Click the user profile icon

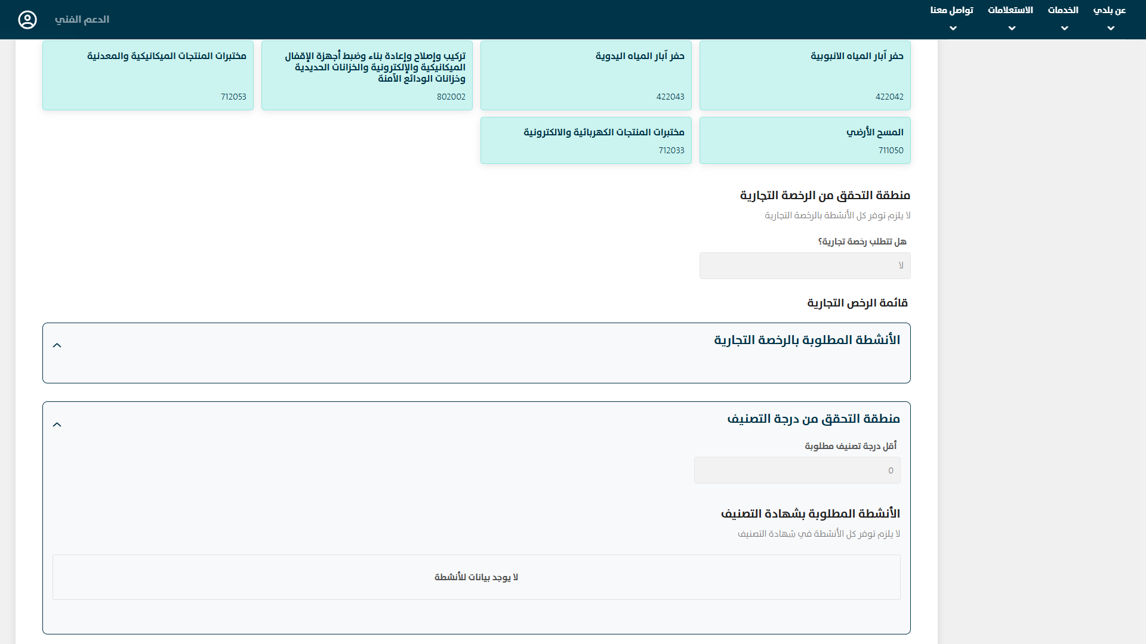tap(27, 20)
